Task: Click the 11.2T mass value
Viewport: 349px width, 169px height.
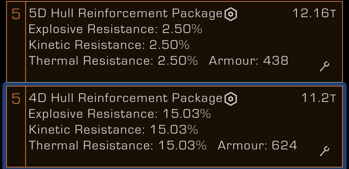Action: tap(318, 98)
